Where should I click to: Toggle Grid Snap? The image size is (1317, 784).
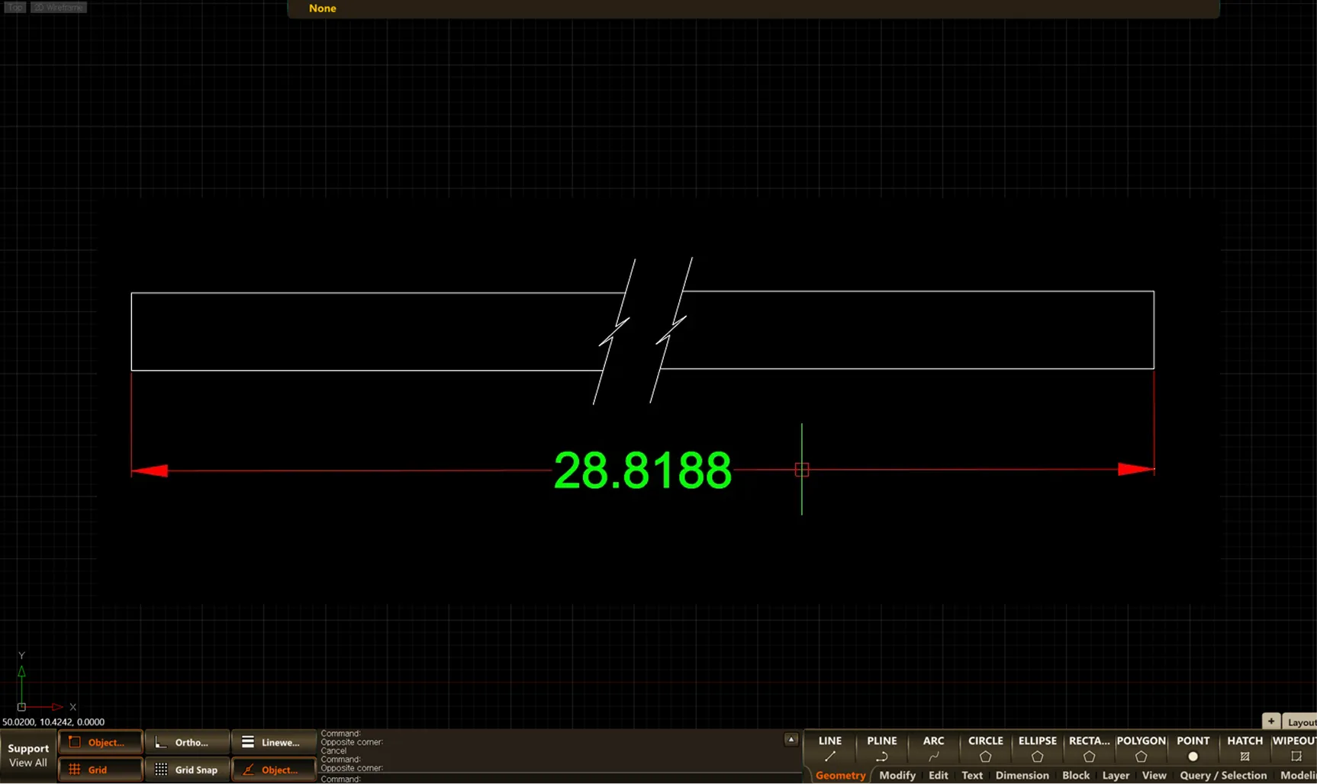[x=187, y=770]
